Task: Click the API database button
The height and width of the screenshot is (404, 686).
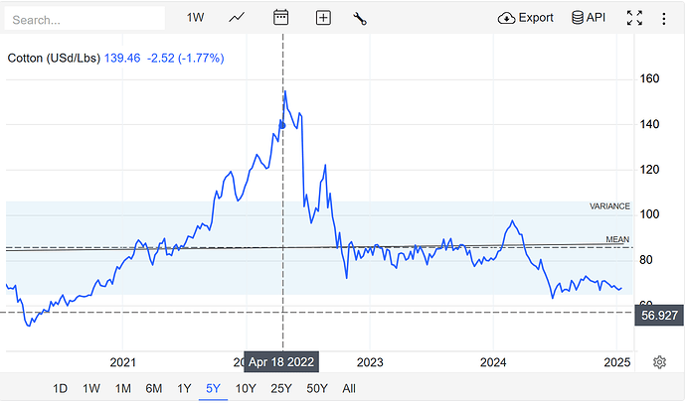Action: [x=589, y=18]
